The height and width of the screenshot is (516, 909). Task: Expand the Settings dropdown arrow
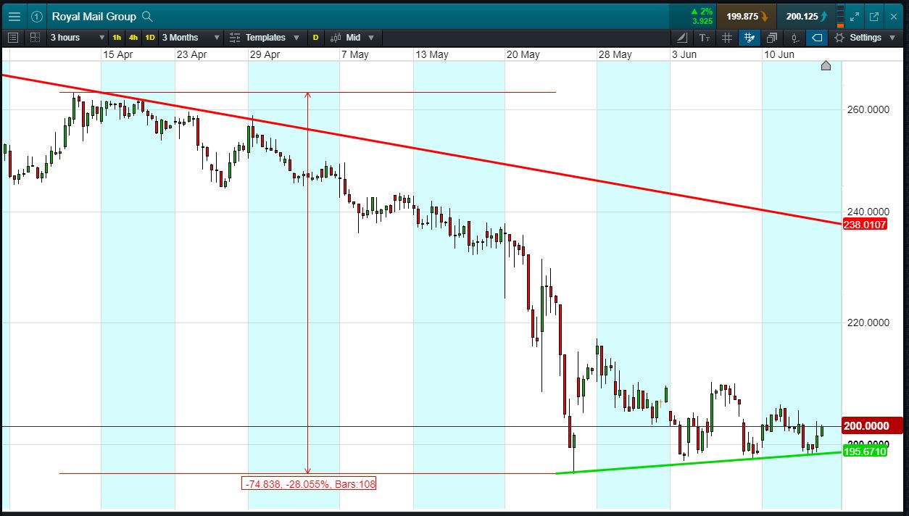pyautogui.click(x=893, y=38)
